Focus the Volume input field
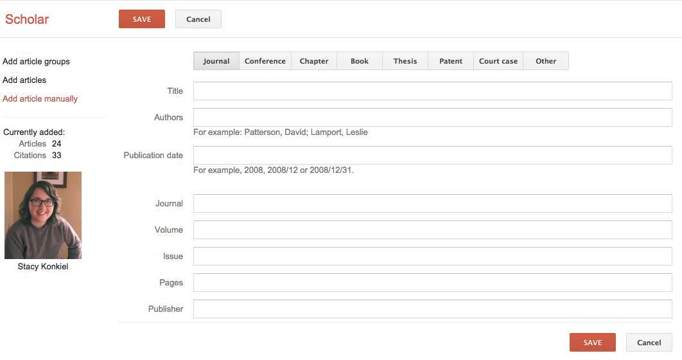Screen dimensions: 682x360 click(433, 230)
